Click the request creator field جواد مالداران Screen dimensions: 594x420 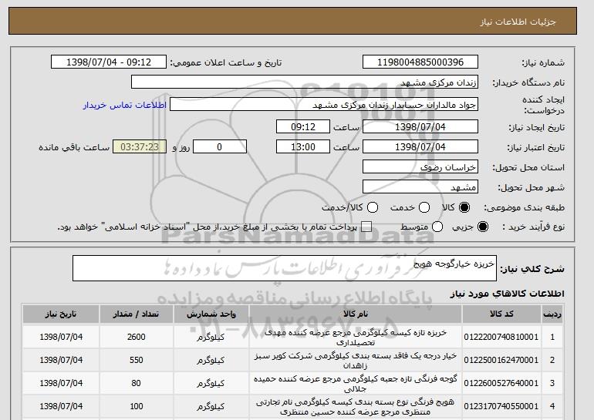[x=324, y=105]
